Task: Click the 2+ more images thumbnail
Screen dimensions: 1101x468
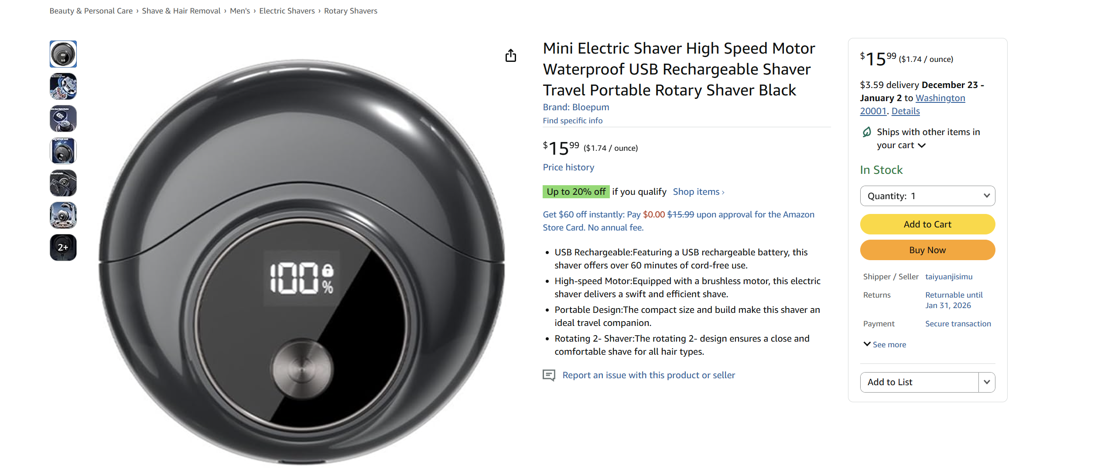Action: coord(63,247)
